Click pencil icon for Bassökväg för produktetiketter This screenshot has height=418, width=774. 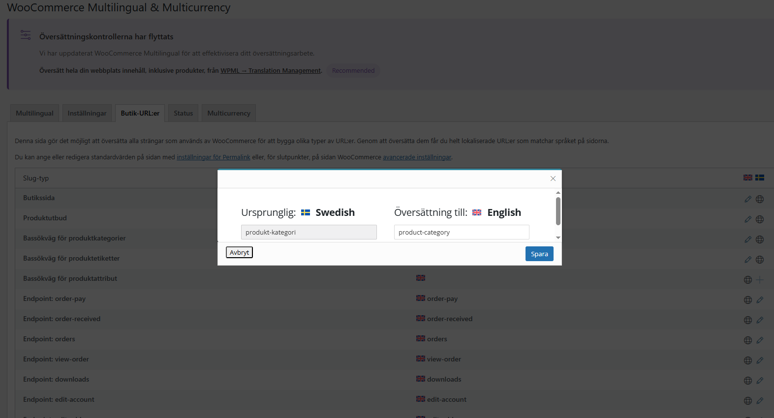pyautogui.click(x=748, y=260)
